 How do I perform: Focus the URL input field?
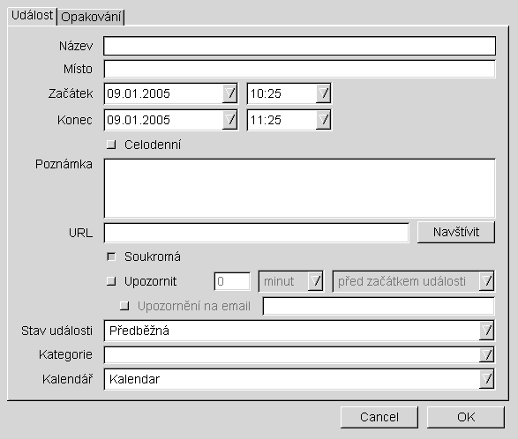coord(257,233)
